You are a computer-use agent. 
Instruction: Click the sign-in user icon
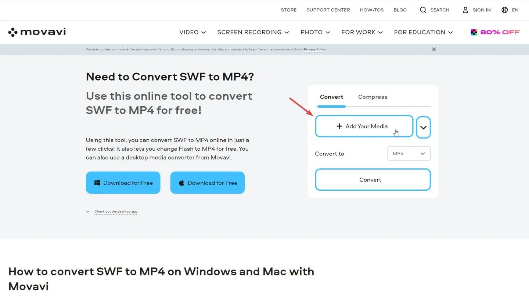465,10
